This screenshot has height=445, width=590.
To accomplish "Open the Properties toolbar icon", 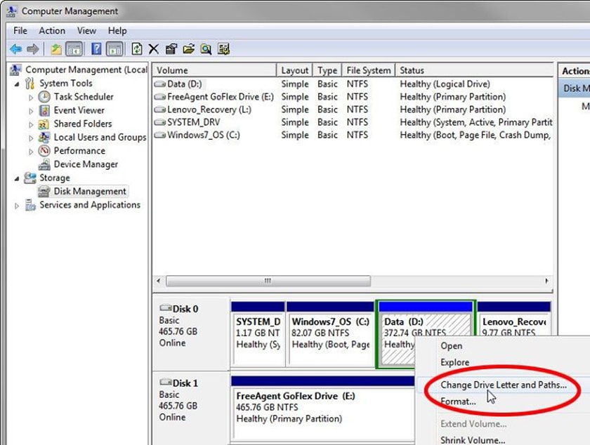I will tap(172, 48).
